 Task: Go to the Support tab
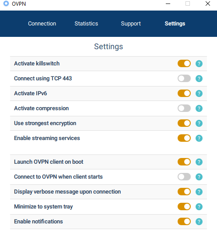click(x=131, y=24)
